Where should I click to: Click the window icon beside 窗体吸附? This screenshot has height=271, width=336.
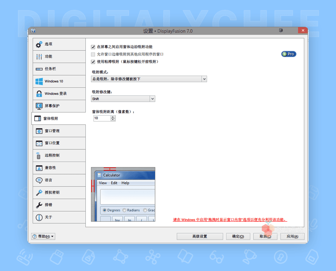(x=38, y=118)
